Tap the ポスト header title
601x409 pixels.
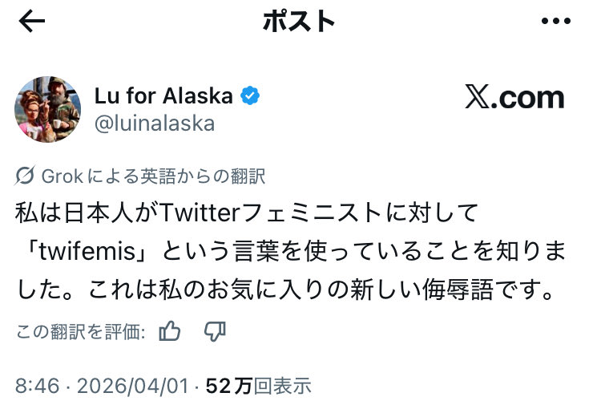(x=299, y=22)
